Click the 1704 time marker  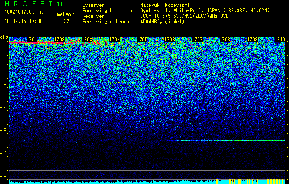tap(115, 40)
